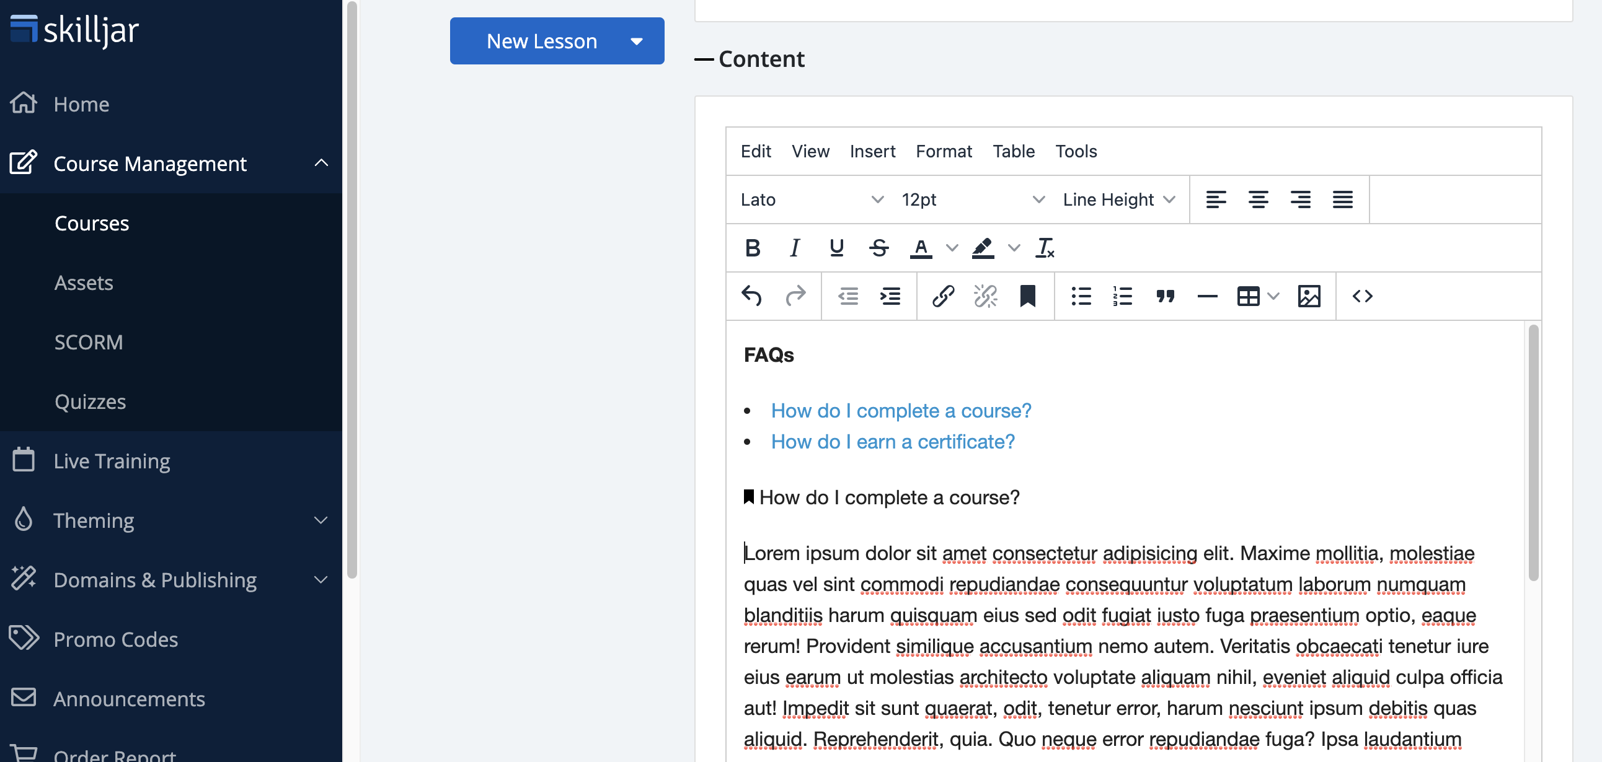1602x762 pixels.
Task: Open the New Lesson dropdown arrow
Action: [x=636, y=41]
